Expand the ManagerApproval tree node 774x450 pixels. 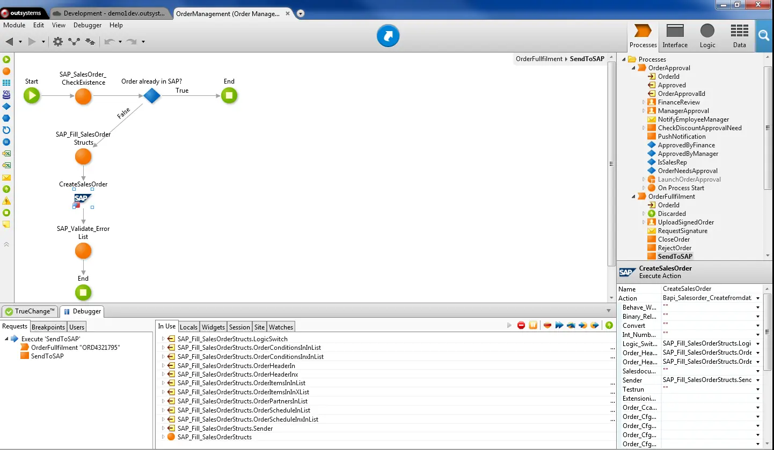[x=644, y=111]
